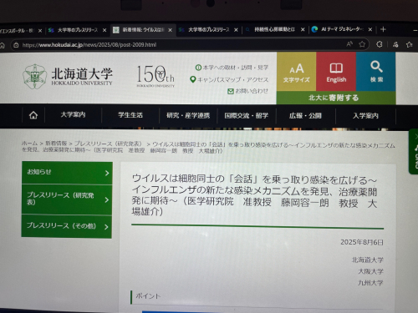
Task: Switch site language with English tile
Action: (336, 72)
